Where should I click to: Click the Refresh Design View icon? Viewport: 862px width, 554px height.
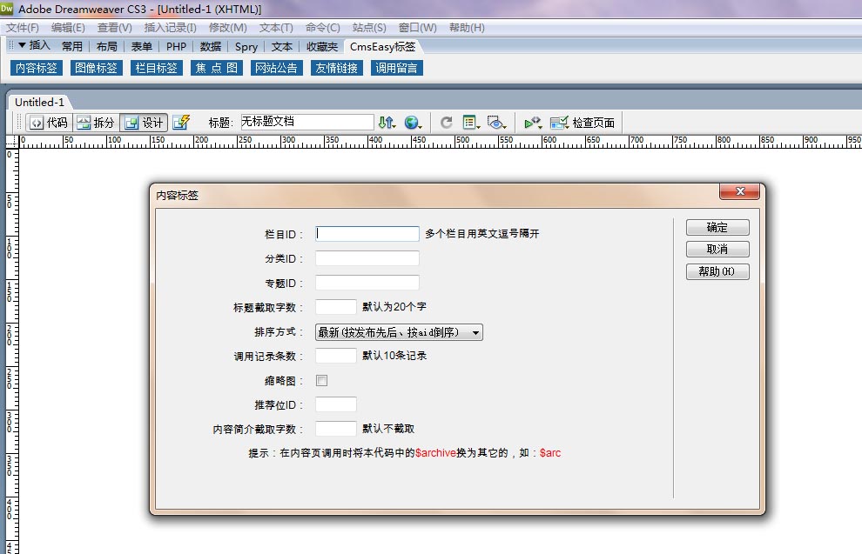click(446, 123)
